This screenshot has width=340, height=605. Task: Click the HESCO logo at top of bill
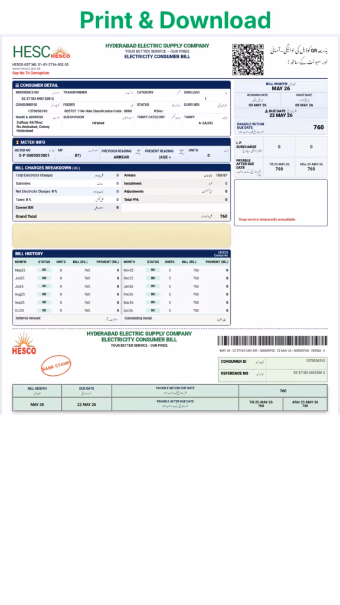pyautogui.click(x=42, y=52)
